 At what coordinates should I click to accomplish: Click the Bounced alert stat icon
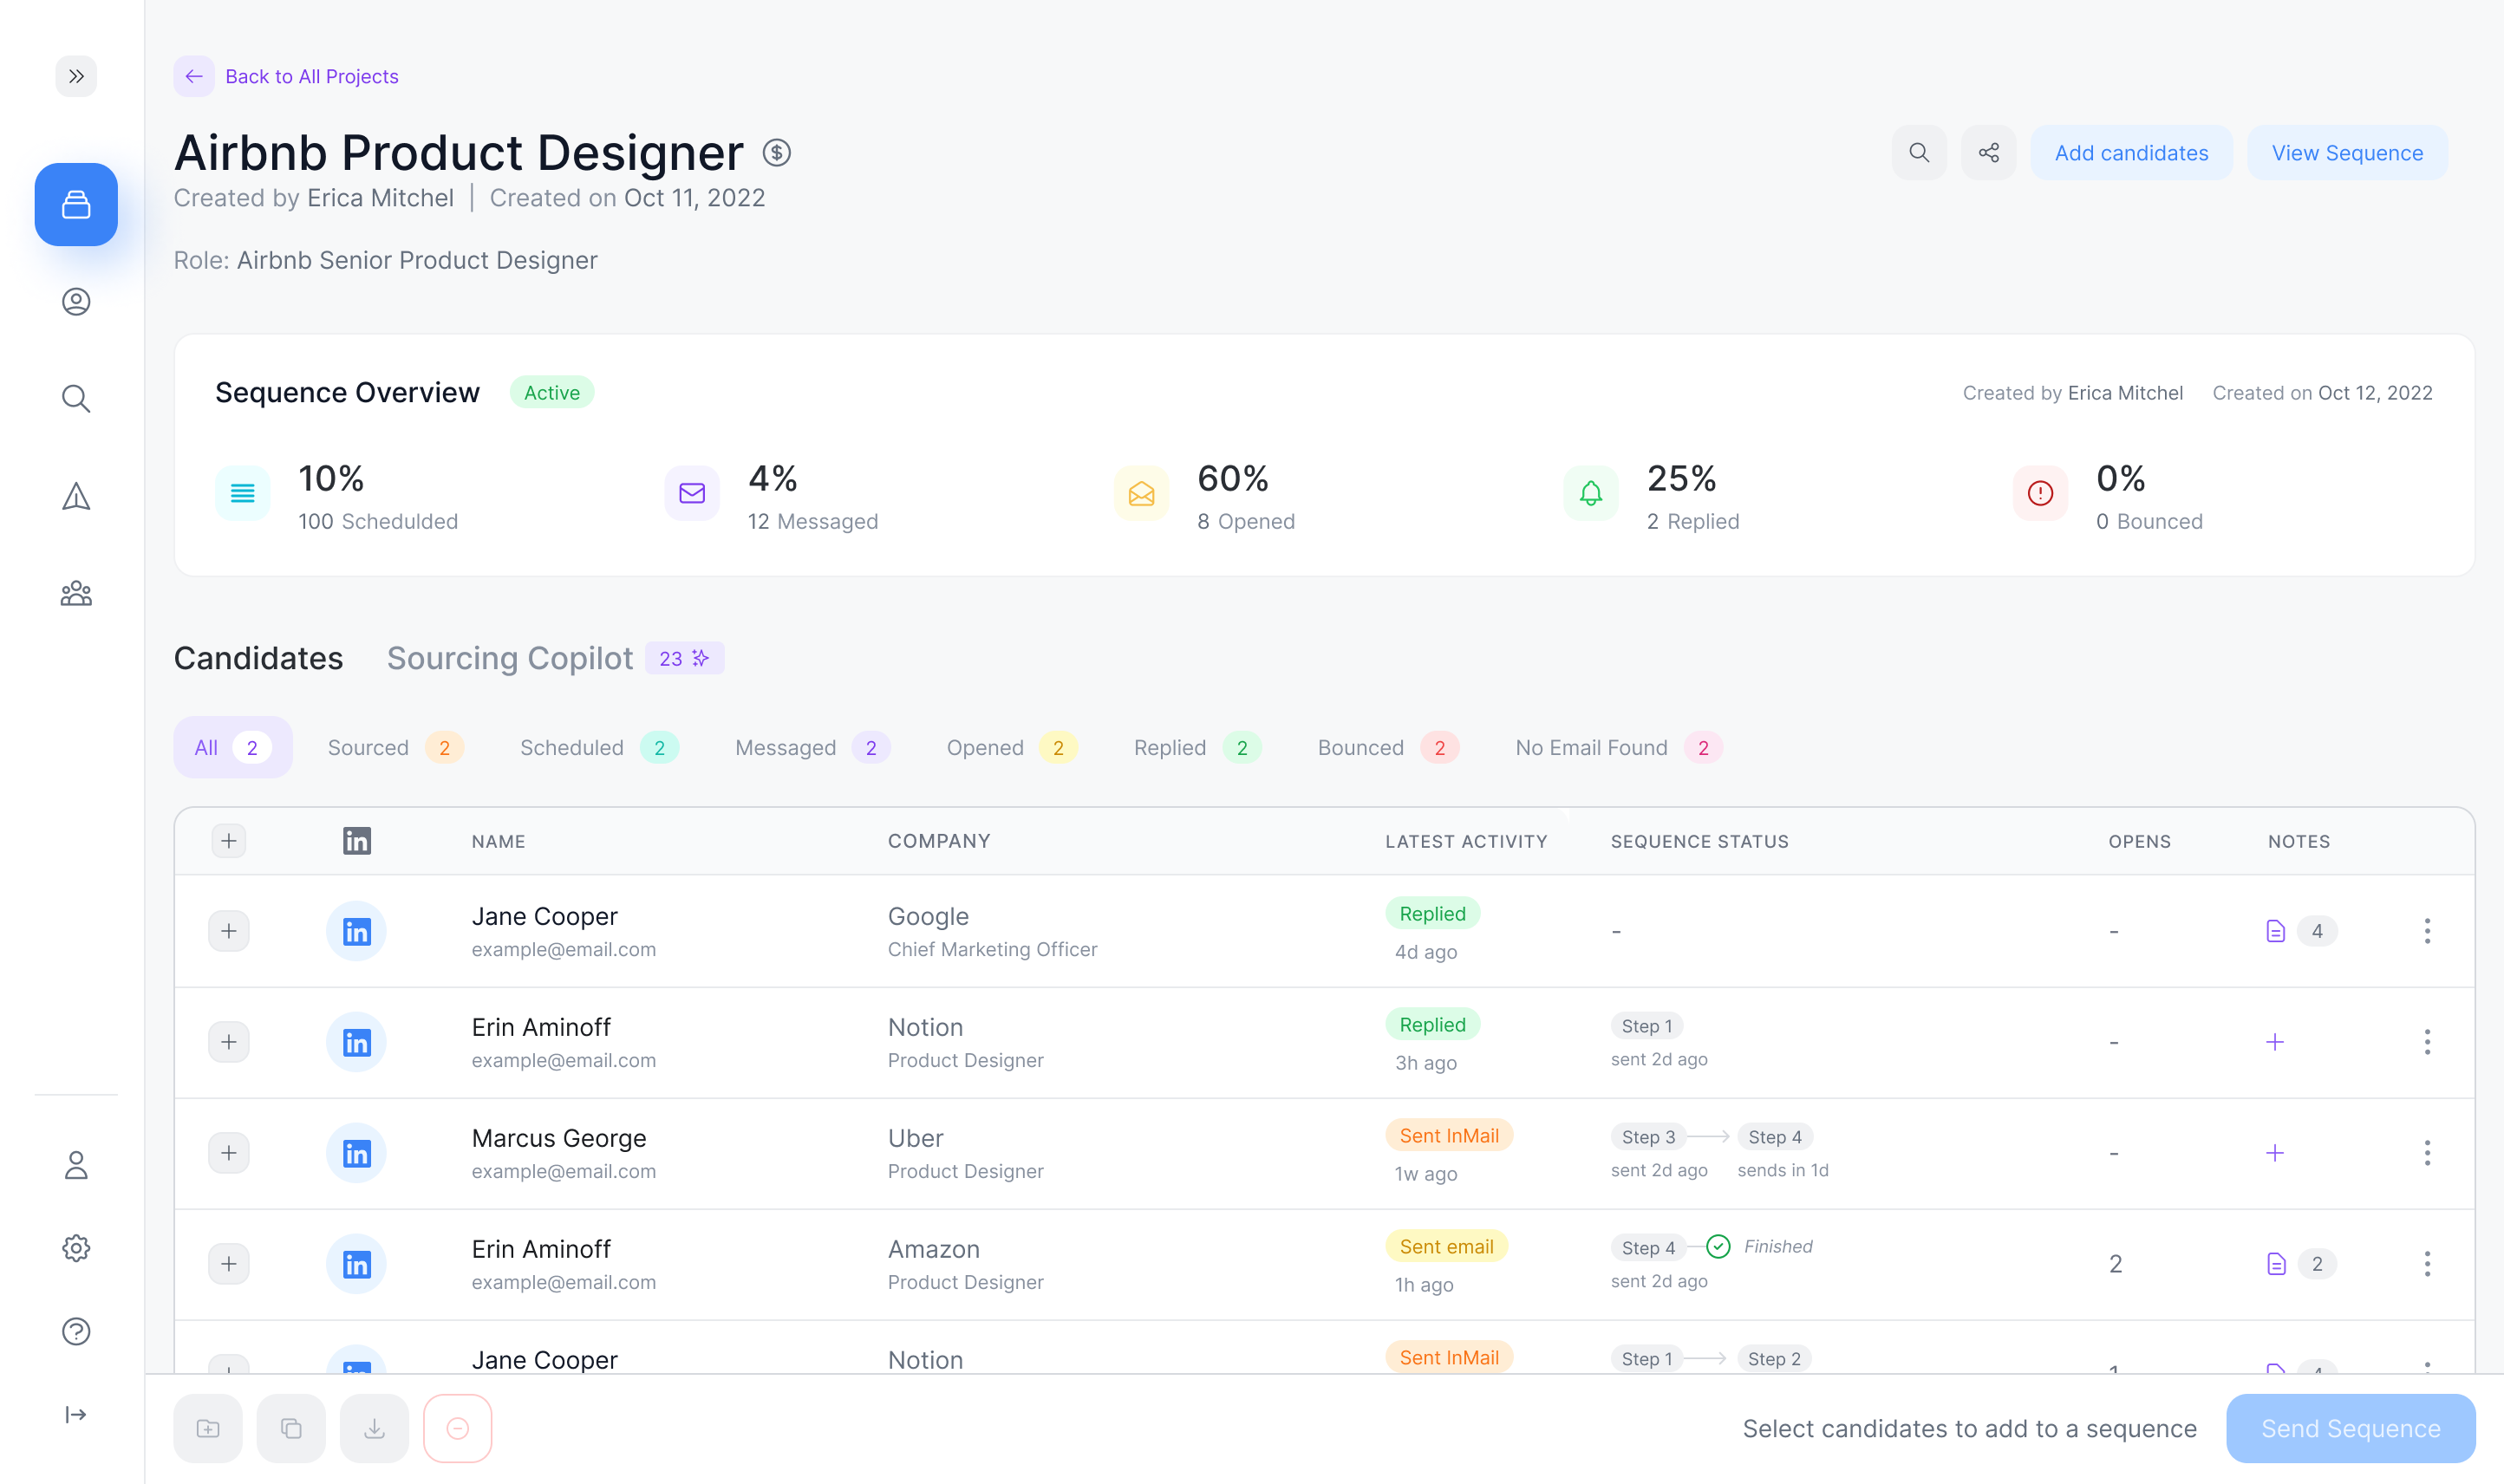pyautogui.click(x=2040, y=493)
